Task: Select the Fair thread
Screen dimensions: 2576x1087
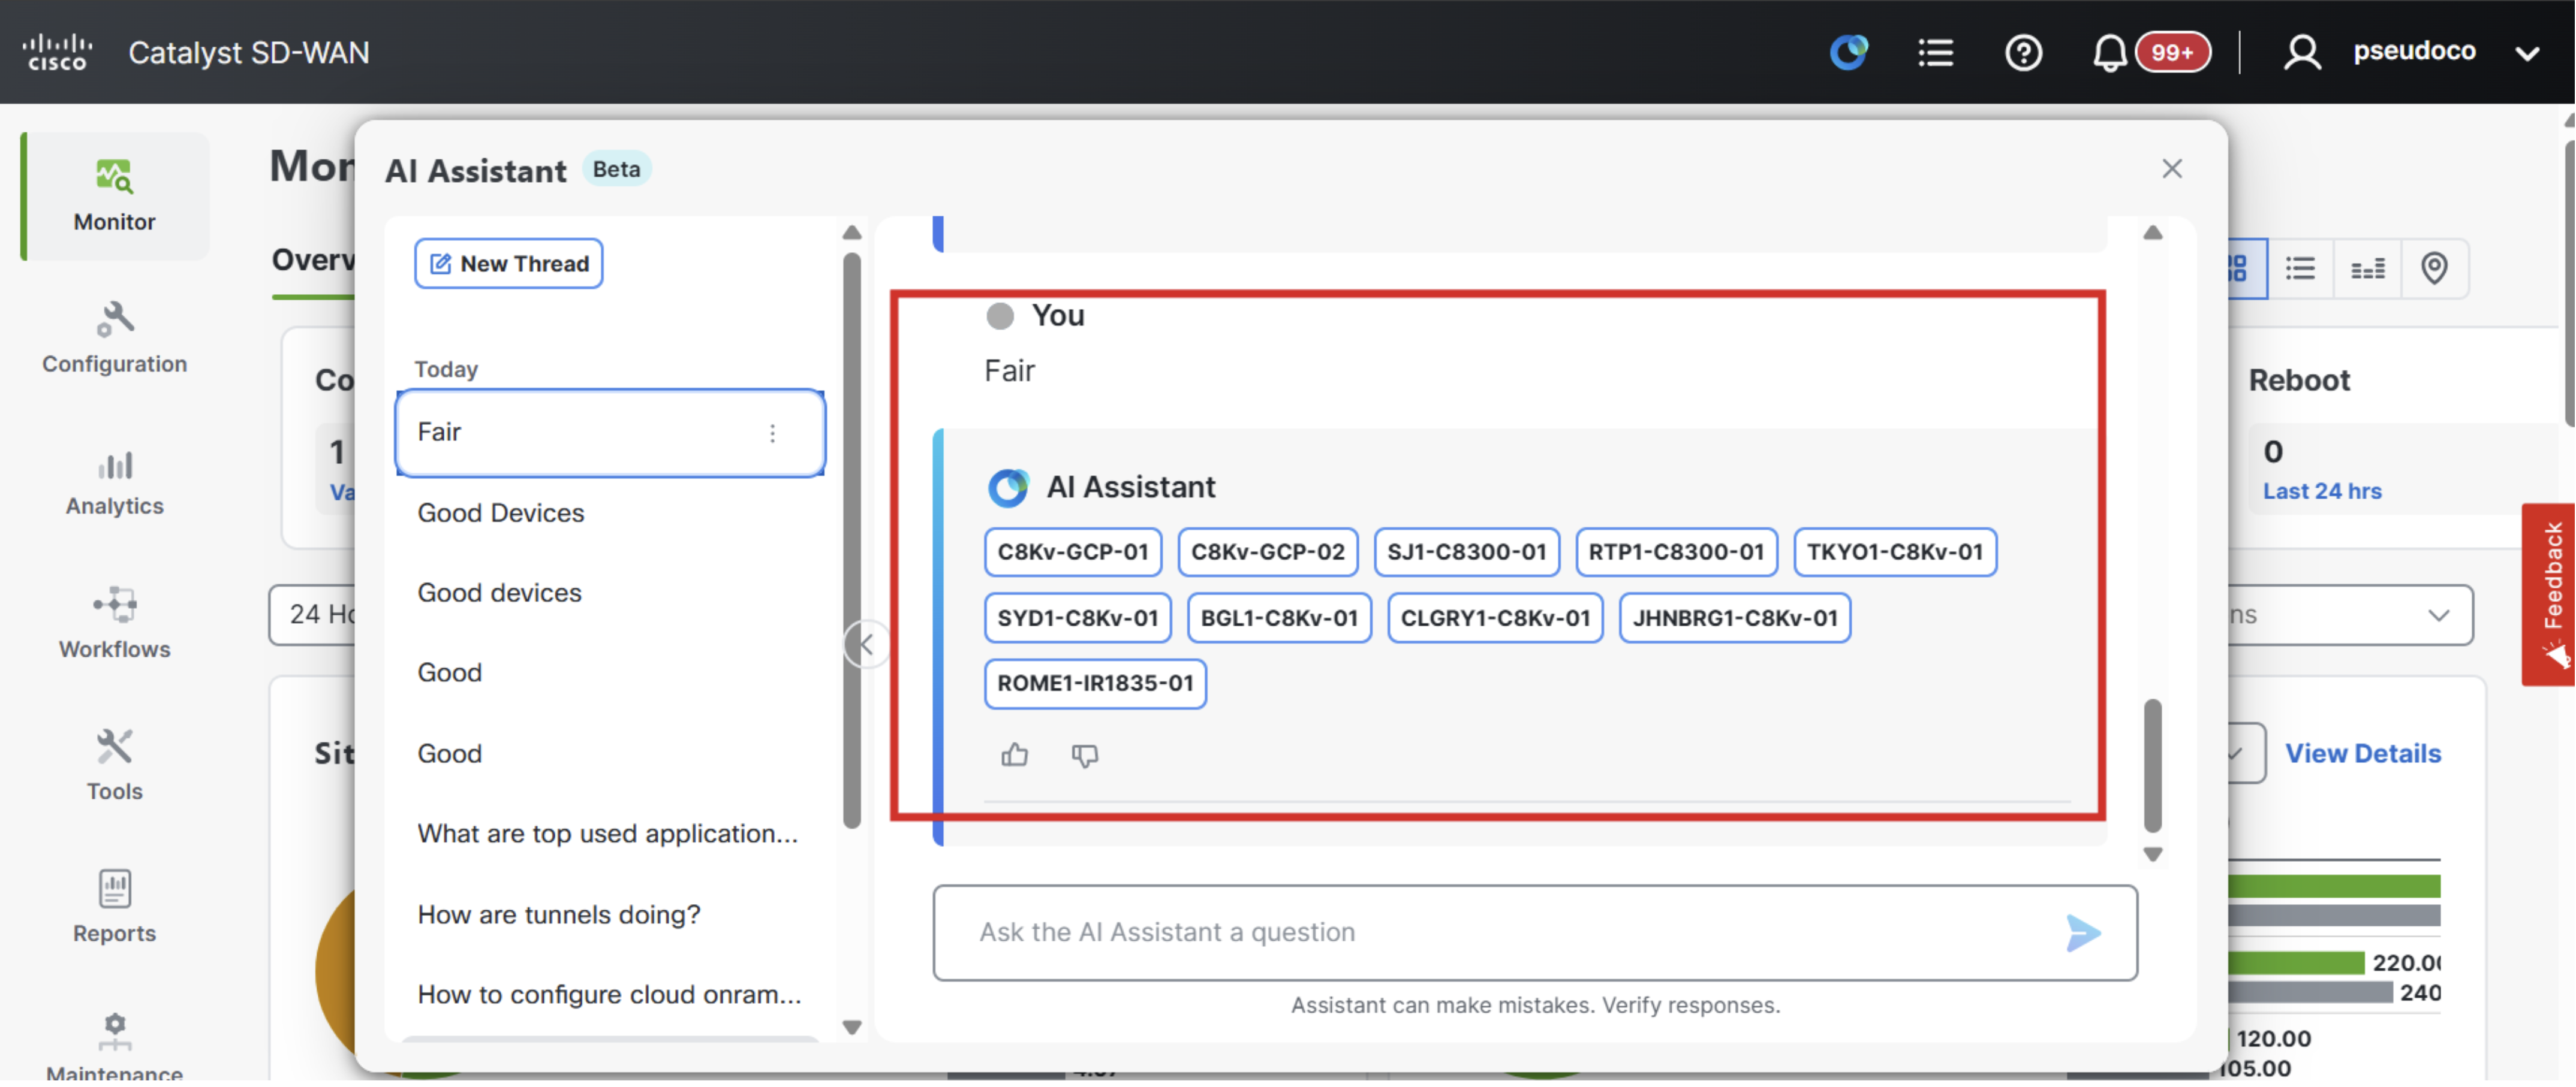Action: 610,433
